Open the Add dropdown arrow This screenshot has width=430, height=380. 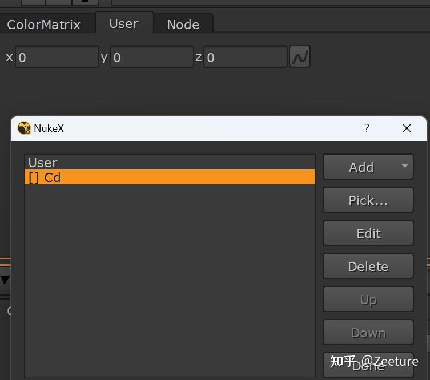tap(404, 167)
